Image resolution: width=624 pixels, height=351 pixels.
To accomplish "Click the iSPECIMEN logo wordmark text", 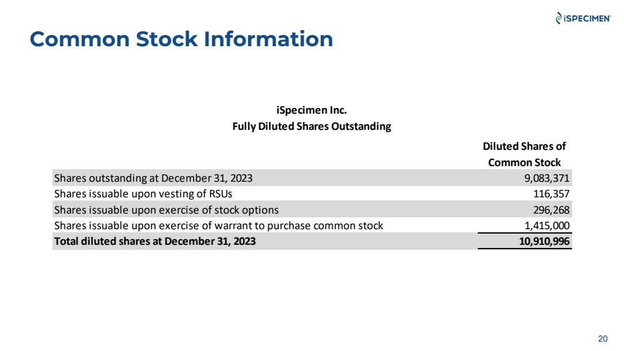I will coord(587,19).
